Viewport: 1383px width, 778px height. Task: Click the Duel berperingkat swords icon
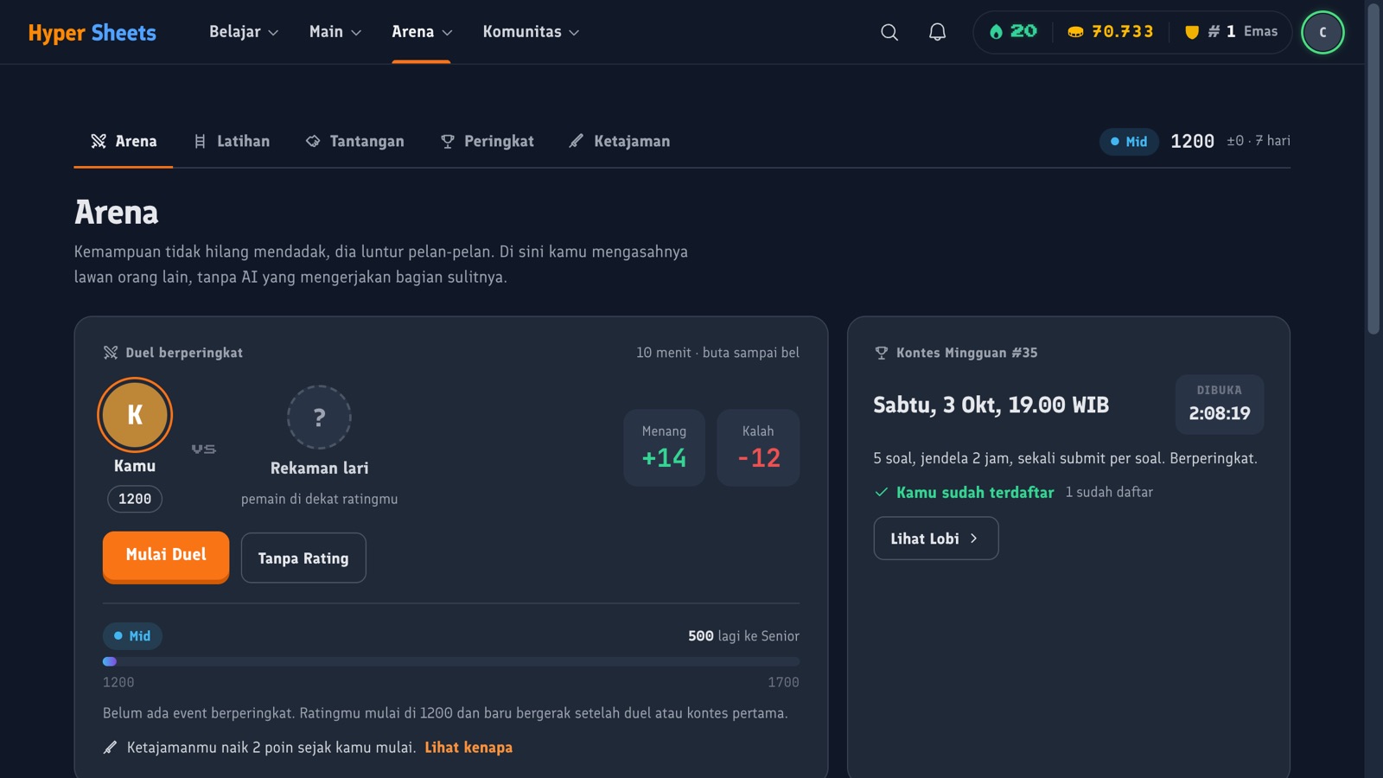click(x=111, y=353)
